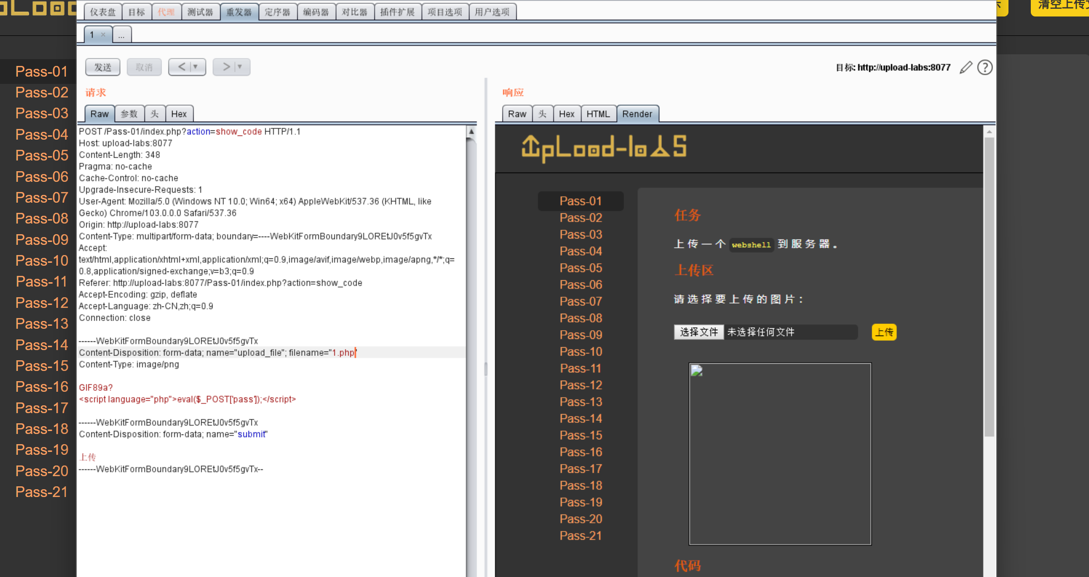This screenshot has height=577, width=1089.
Task: Click the yellow 上传 upload button
Action: (884, 332)
